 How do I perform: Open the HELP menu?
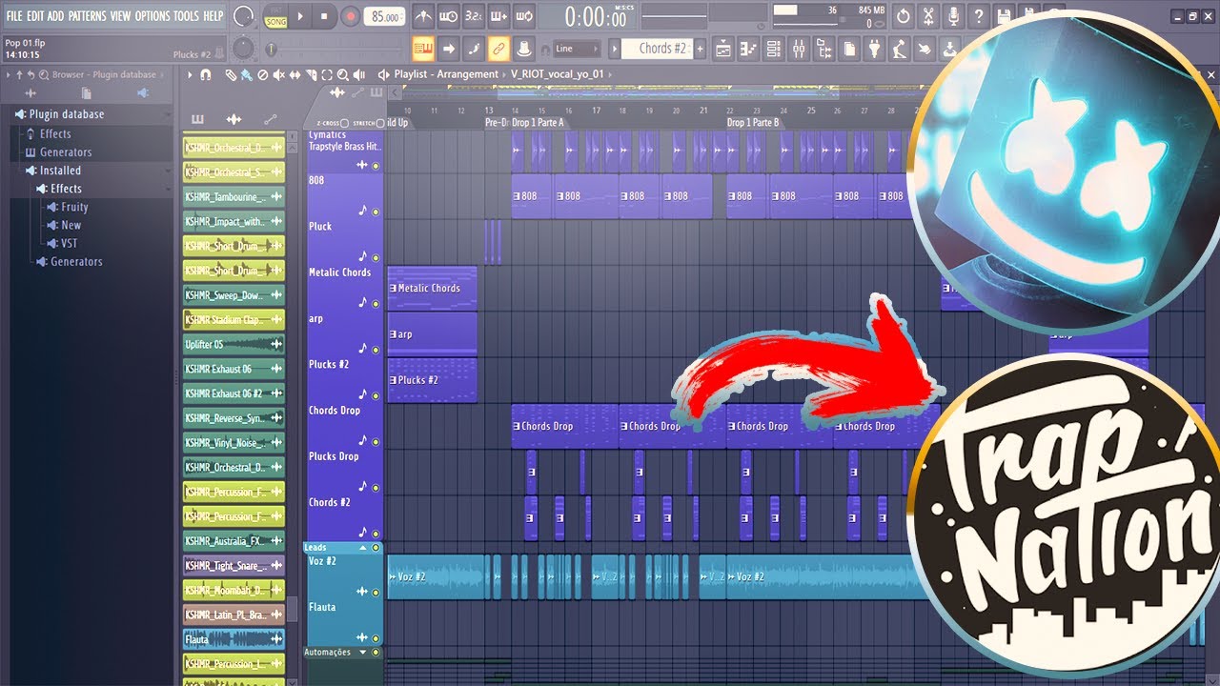point(213,16)
